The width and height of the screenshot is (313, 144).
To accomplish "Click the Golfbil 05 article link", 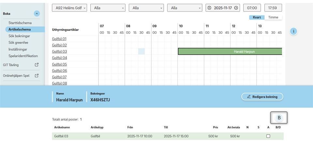I will click(59, 64).
